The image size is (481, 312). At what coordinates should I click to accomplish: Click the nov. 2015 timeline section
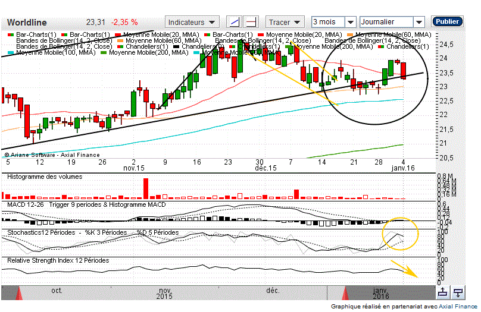coord(164,293)
